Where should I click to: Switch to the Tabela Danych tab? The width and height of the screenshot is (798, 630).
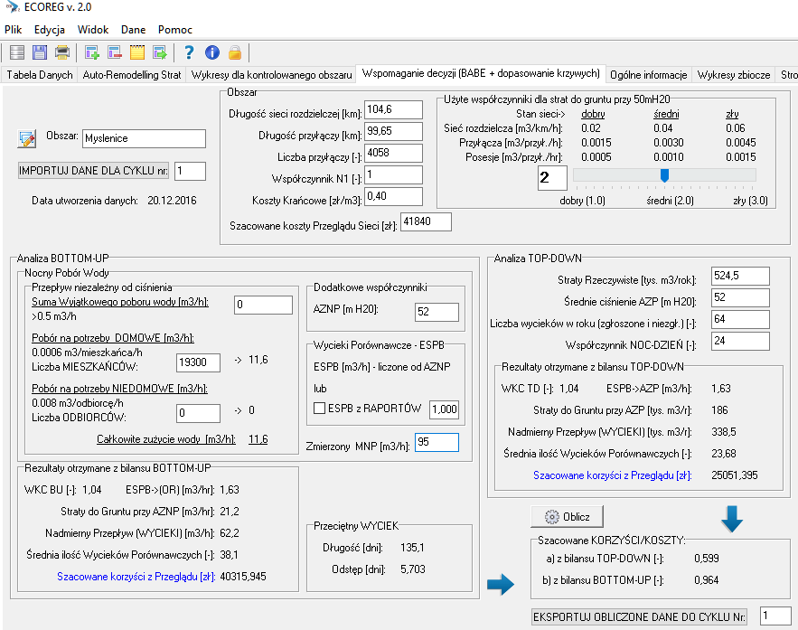[x=40, y=75]
